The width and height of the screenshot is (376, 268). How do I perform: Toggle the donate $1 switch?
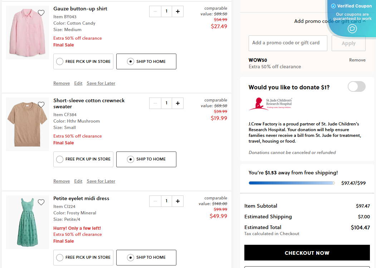[356, 86]
